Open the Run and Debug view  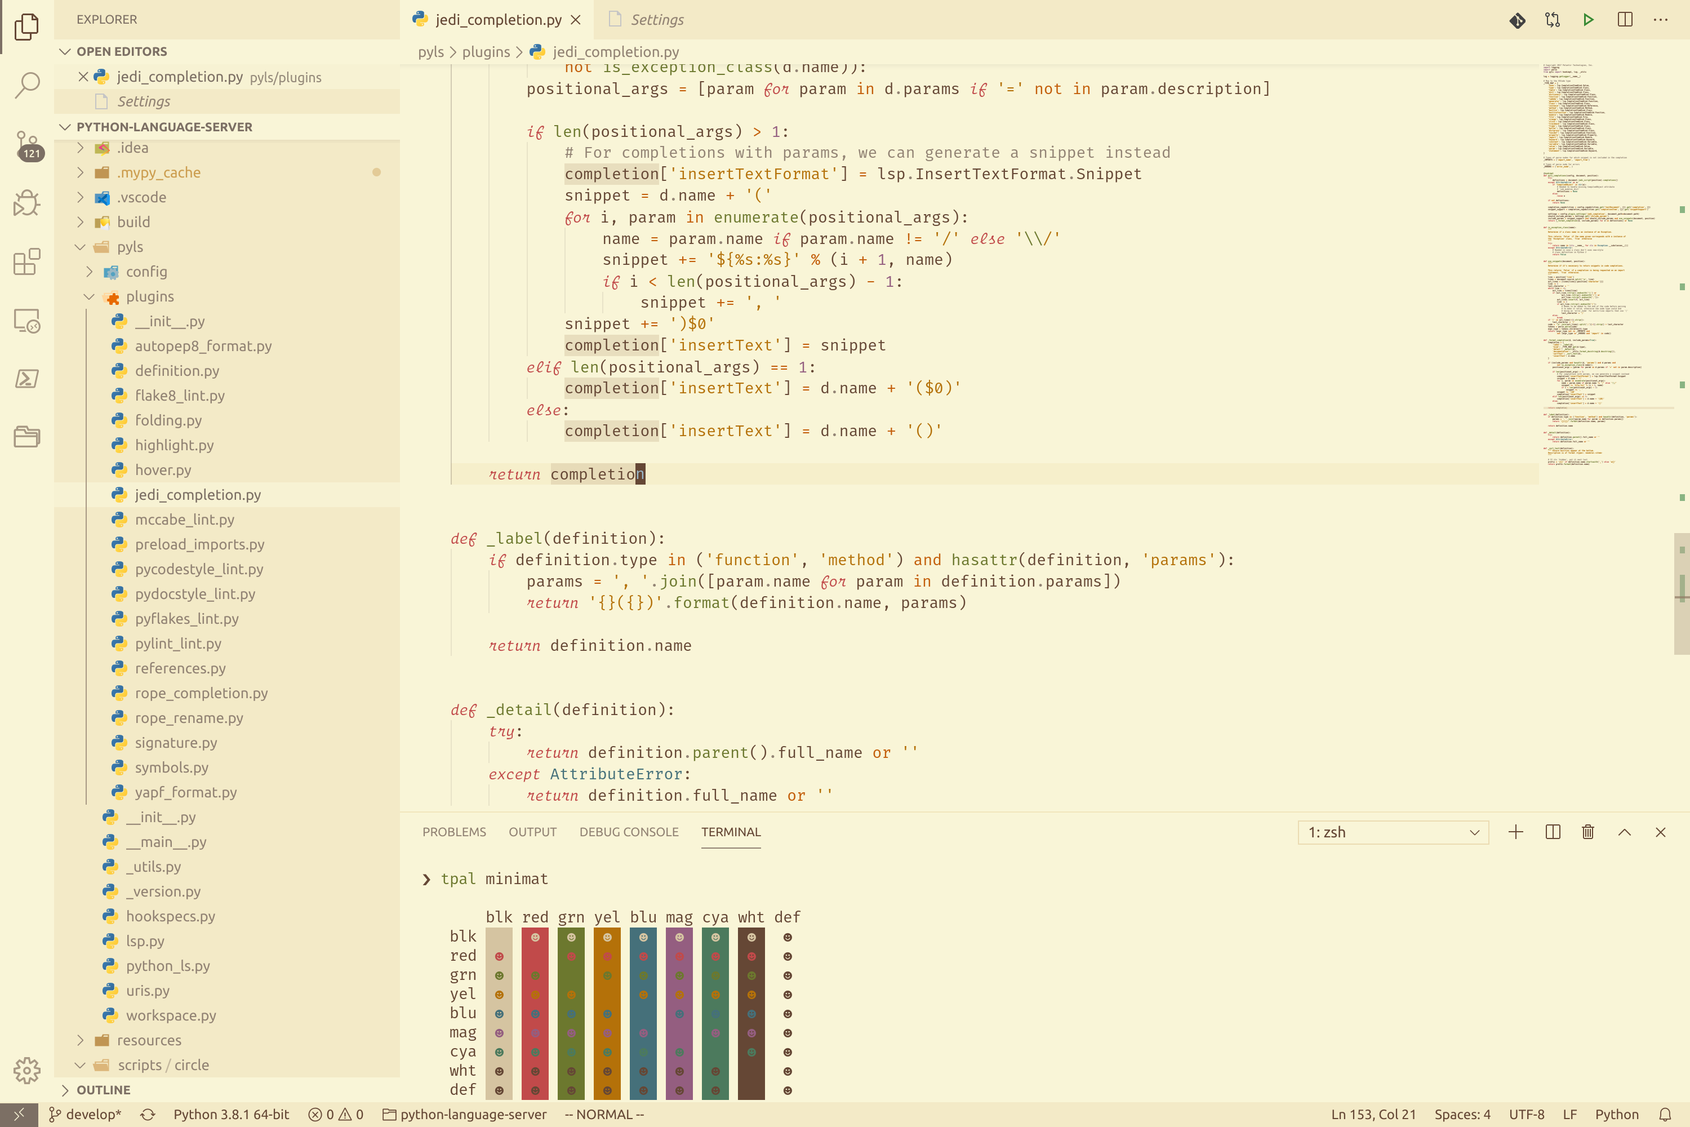tap(26, 203)
